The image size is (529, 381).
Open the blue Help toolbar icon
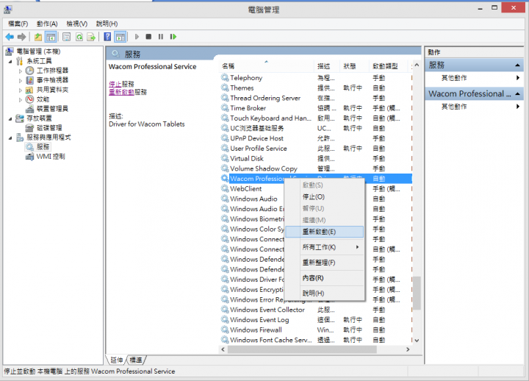[107, 37]
